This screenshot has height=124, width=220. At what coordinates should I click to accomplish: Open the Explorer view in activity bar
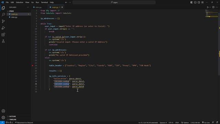point(3,8)
